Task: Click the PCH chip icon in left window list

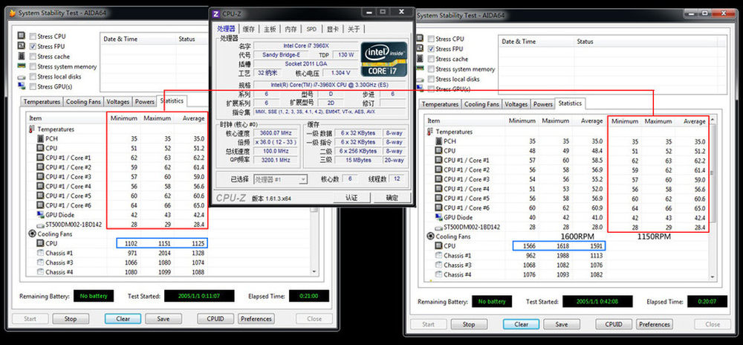Action: point(40,139)
